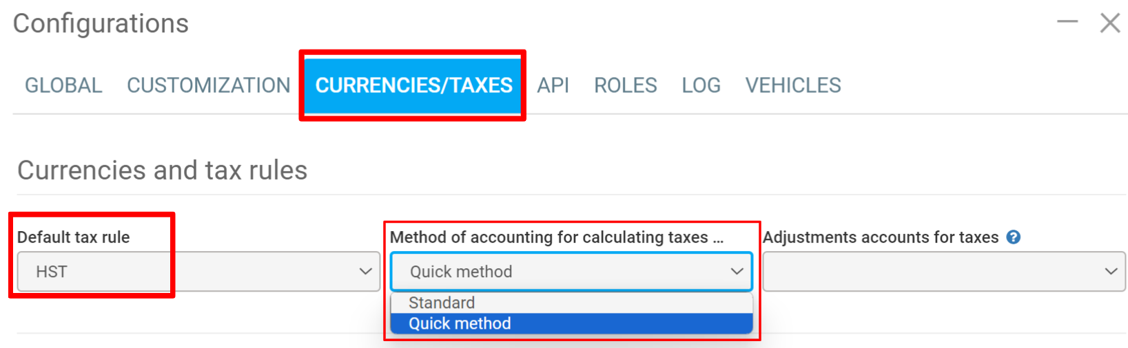Open the ROLES tab
Viewport: 1128px width, 348px height.
click(x=626, y=85)
